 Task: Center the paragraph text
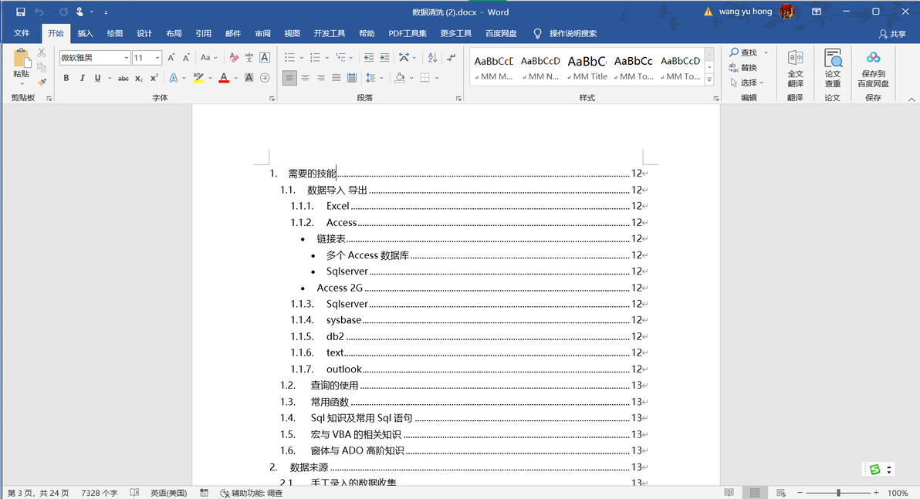pos(305,77)
